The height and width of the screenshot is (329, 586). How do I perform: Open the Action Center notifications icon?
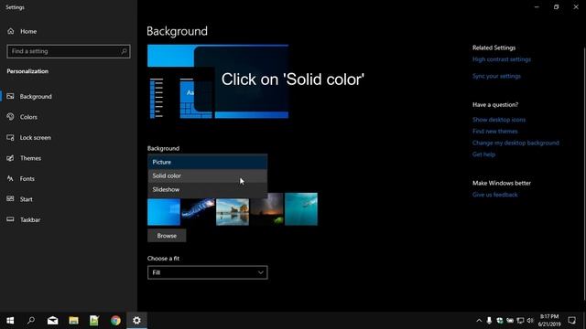coord(571,321)
